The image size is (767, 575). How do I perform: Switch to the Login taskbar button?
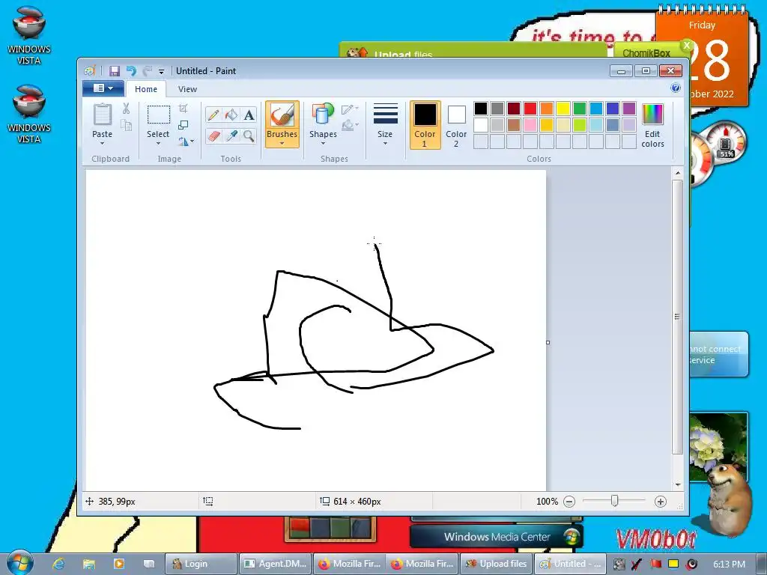[x=201, y=564]
